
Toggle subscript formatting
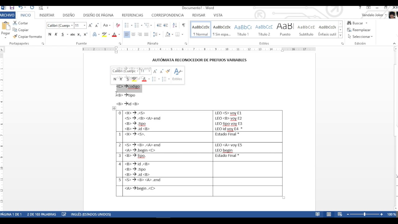[79, 34]
